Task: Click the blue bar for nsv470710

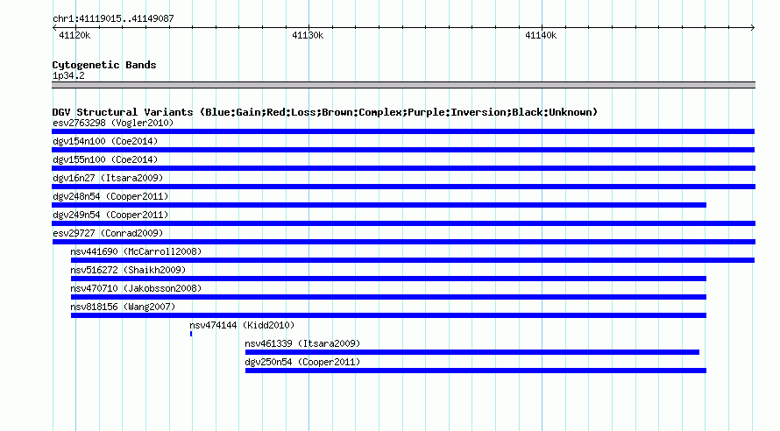Action: coord(388,297)
